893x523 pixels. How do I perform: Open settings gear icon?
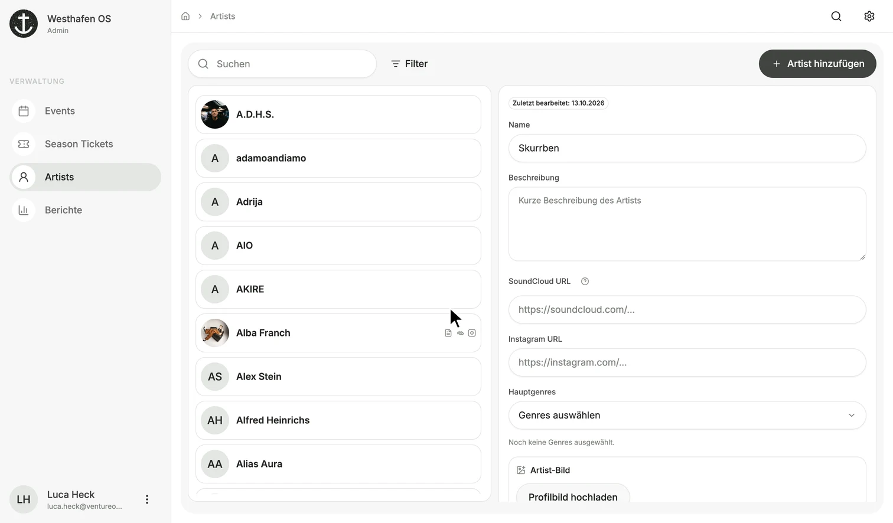coord(869,16)
